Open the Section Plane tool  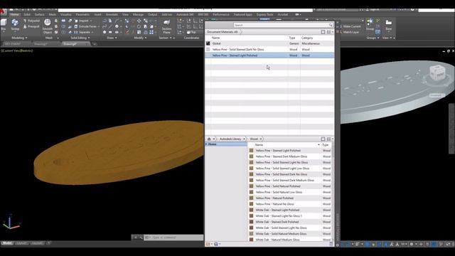pos(166,26)
